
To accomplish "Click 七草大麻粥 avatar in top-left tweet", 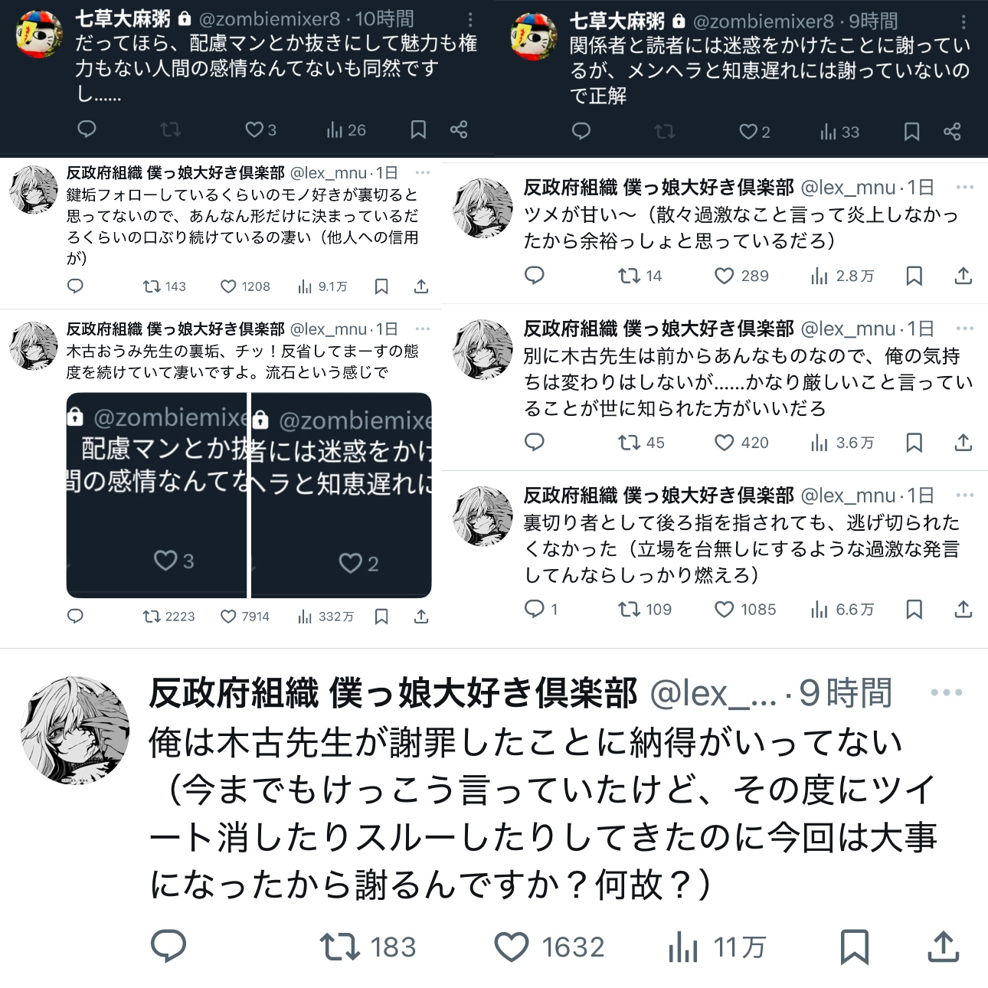I will click(x=39, y=35).
